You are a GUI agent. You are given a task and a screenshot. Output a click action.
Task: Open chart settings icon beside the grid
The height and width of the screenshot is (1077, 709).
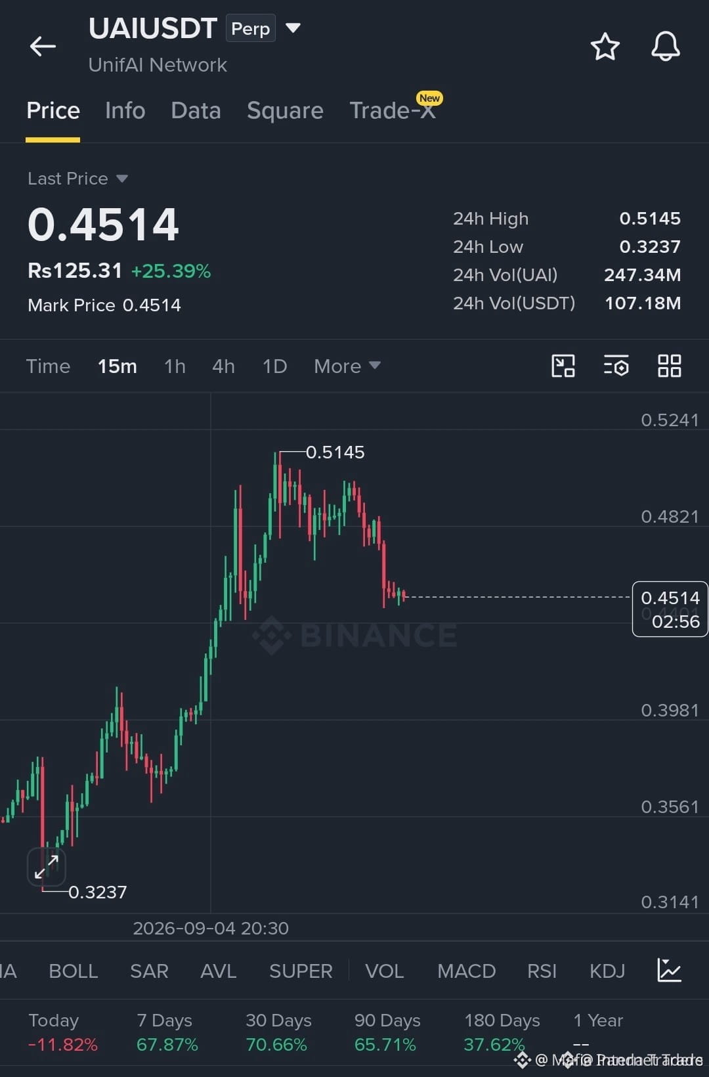(616, 366)
